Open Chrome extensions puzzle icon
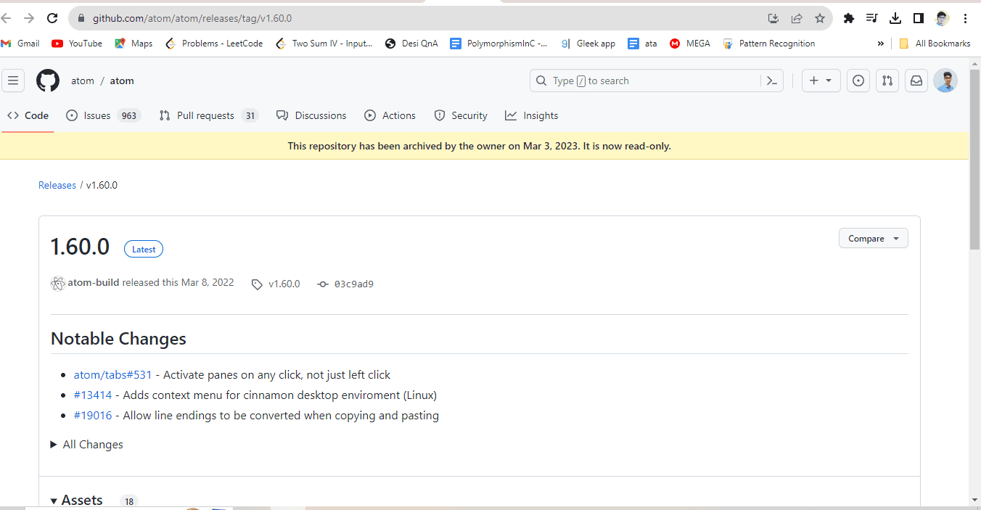 tap(848, 18)
